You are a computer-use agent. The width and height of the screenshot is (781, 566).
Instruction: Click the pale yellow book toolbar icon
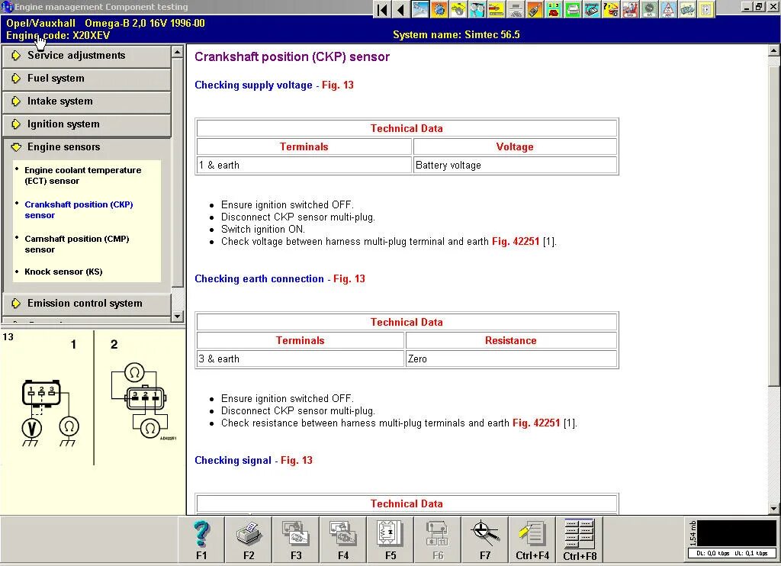[x=705, y=9]
